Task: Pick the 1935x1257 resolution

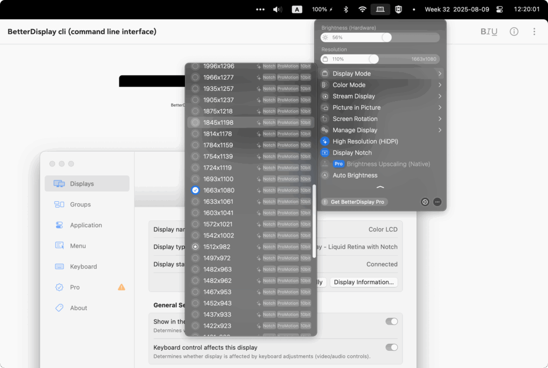Action: tap(250, 89)
